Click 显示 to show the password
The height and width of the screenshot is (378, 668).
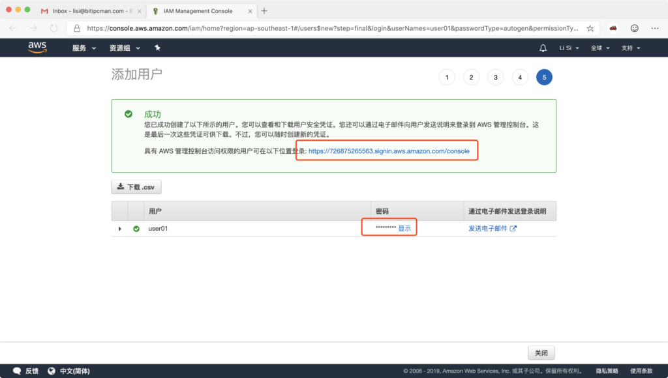[404, 229]
